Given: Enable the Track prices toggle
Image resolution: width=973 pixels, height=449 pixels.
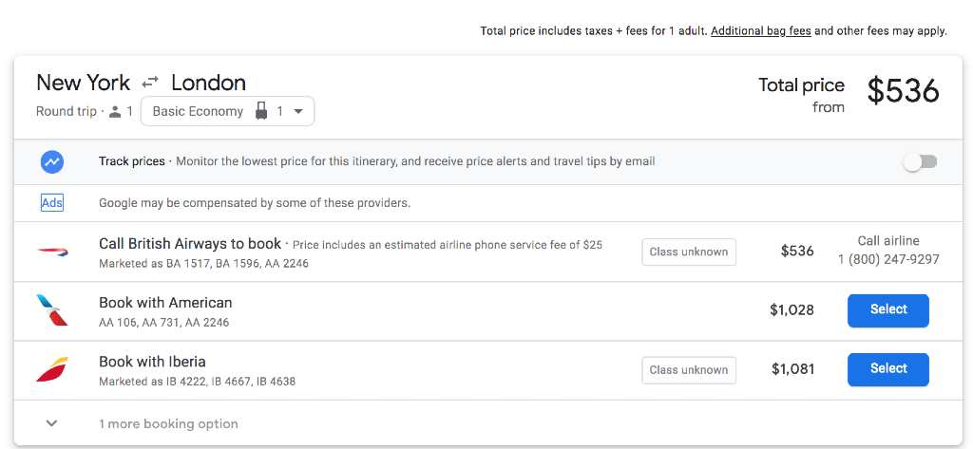Looking at the screenshot, I should [x=921, y=162].
